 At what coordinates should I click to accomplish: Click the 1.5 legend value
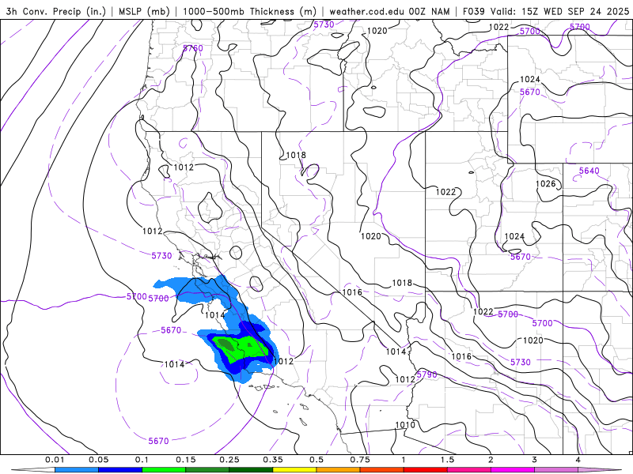pos(447,460)
